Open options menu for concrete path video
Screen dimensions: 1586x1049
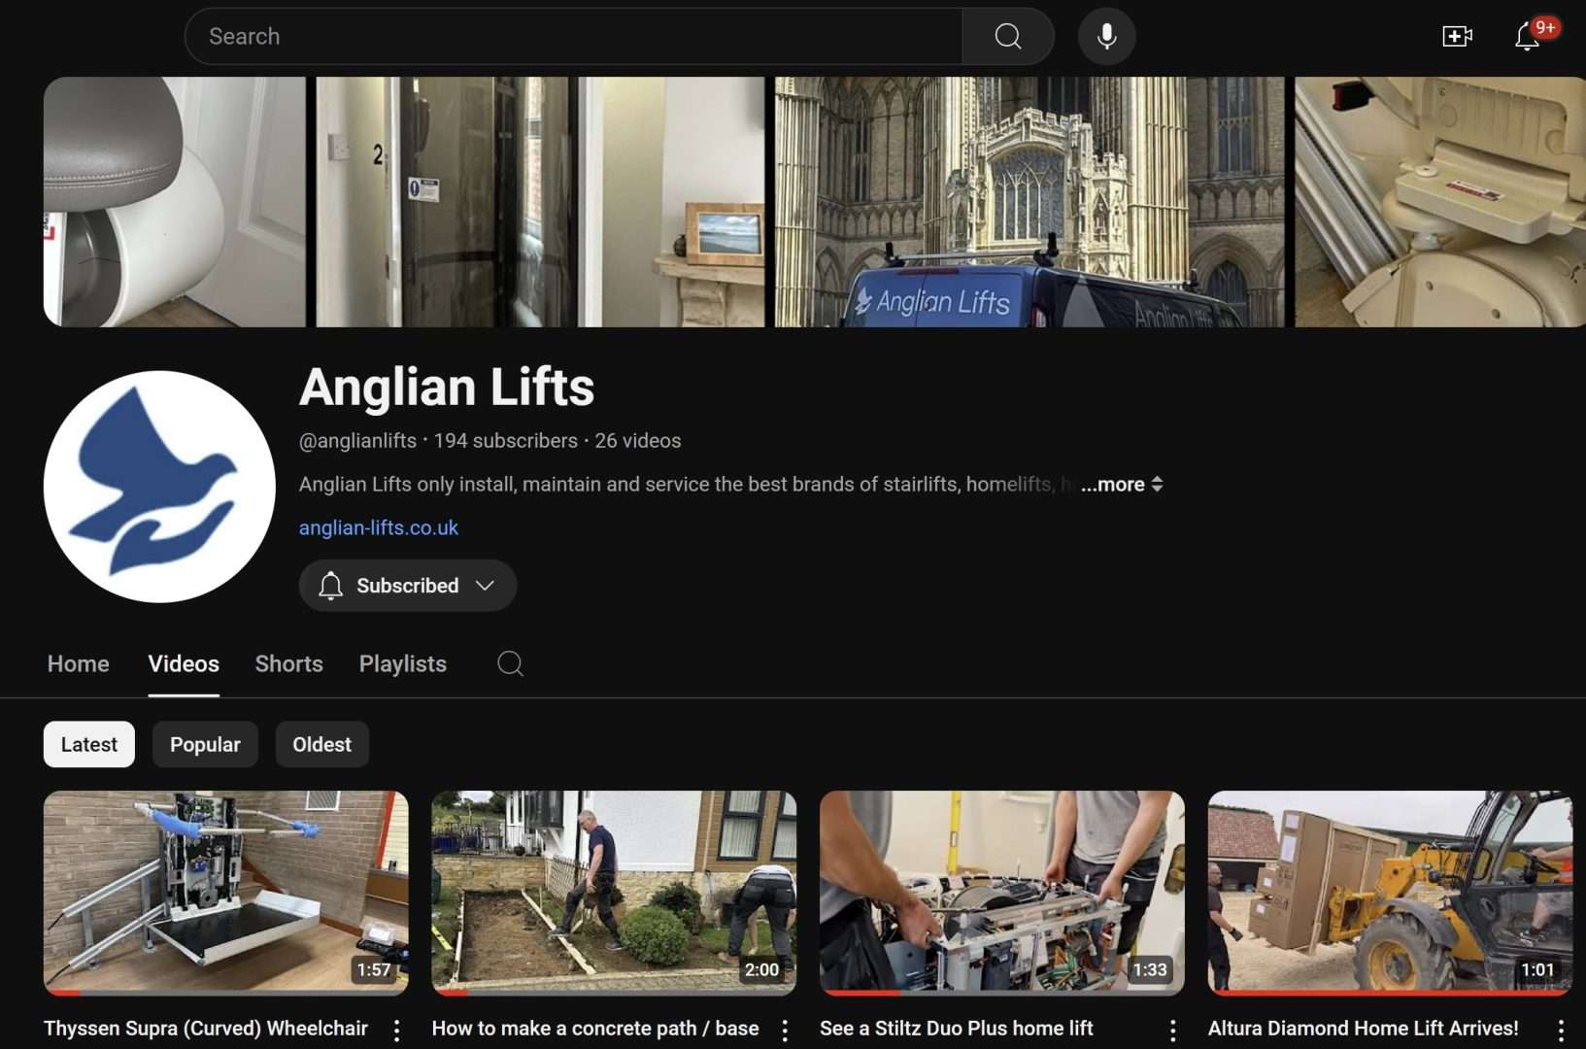(785, 1031)
